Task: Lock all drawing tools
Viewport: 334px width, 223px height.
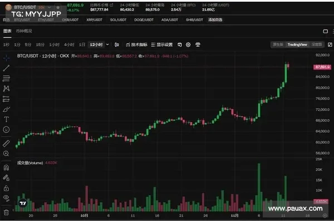Action: pyautogui.click(x=6, y=188)
